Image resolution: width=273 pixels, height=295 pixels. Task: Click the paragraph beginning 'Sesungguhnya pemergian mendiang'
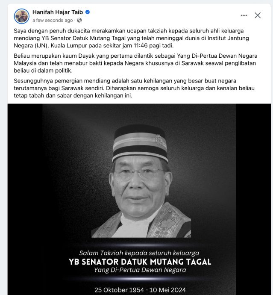click(x=134, y=88)
